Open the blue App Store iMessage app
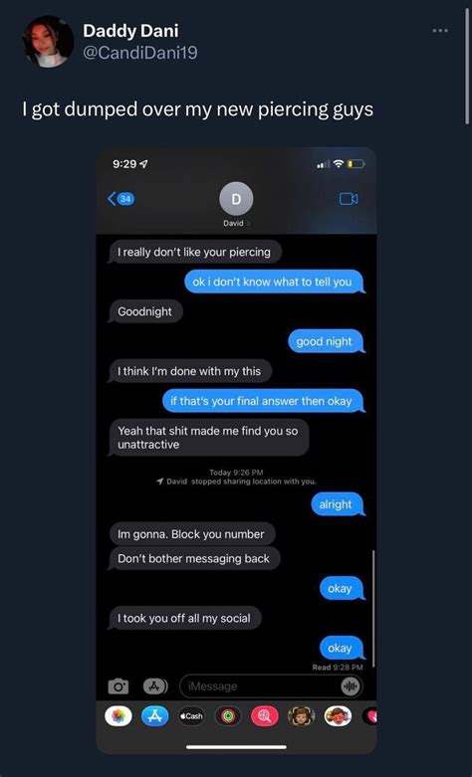Screen dimensions: 472x777 coord(155,716)
